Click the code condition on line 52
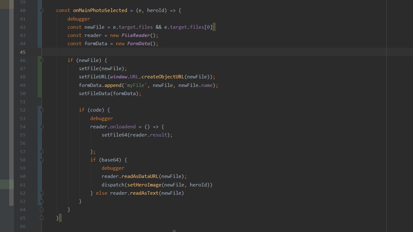 pyautogui.click(x=96, y=110)
